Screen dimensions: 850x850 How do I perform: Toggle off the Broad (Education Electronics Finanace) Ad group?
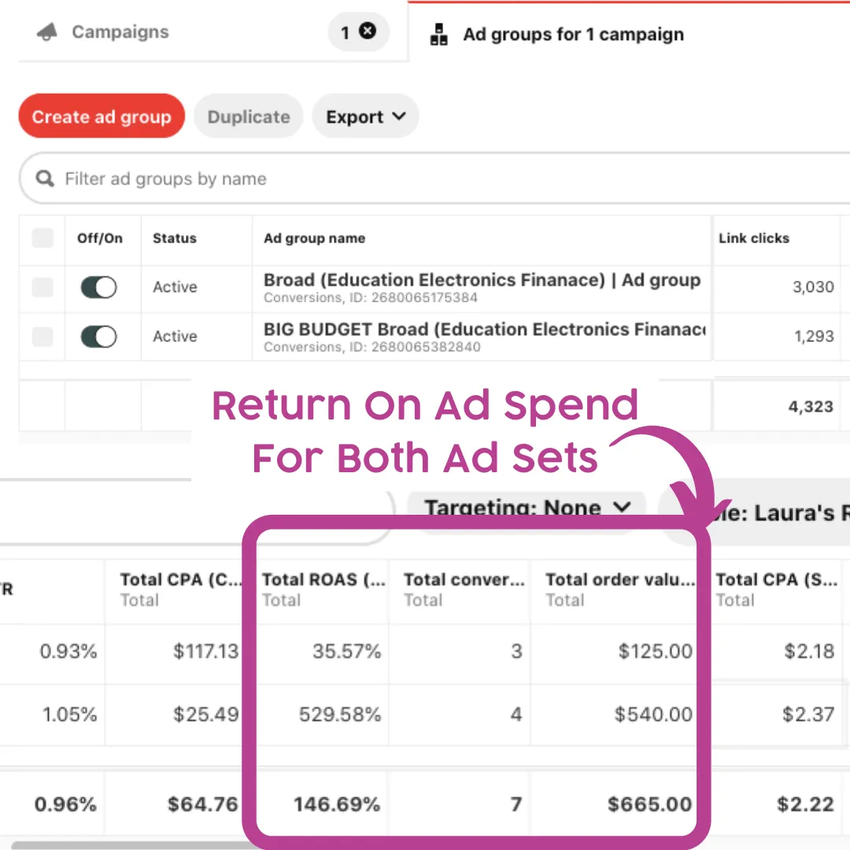tap(98, 287)
